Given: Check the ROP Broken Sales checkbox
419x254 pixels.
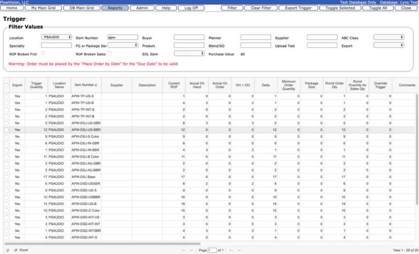Looking at the screenshot, I should 109,53.
